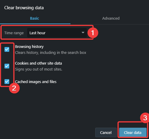Image resolution: width=149 pixels, height=139 pixels.
Task: Click the Cookies and other site data label
Action: pyautogui.click(x=39, y=63)
